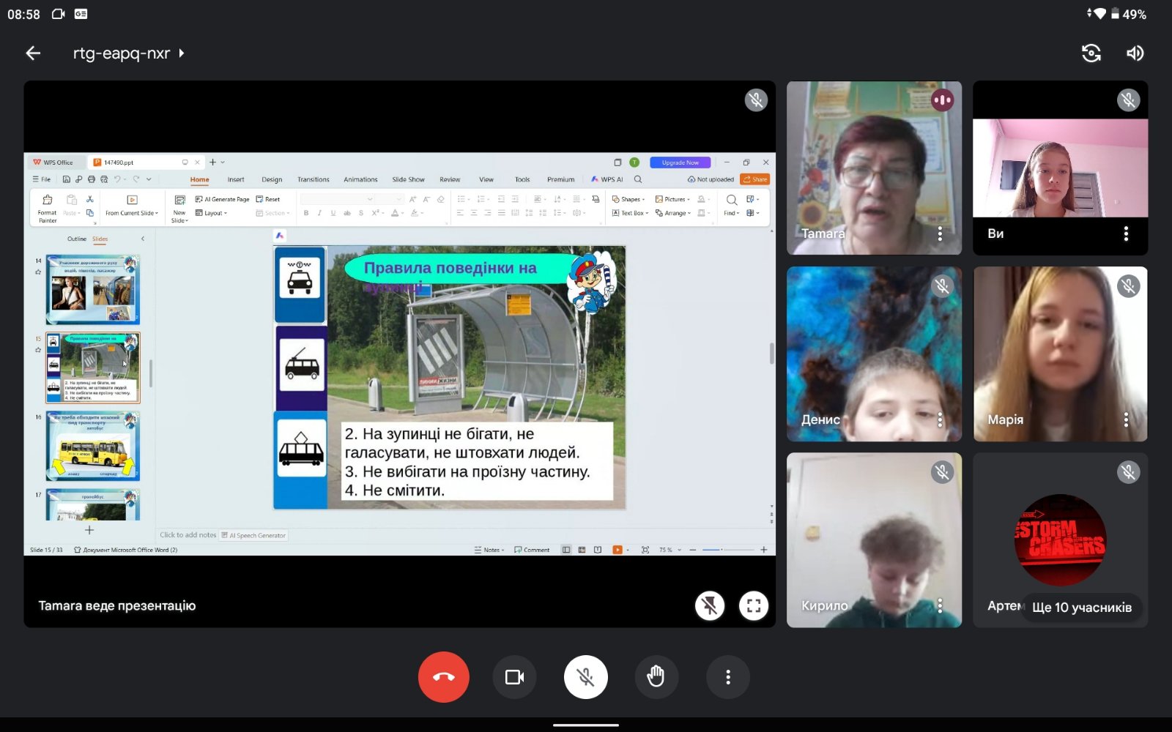Viewport: 1172px width, 732px height.
Task: Raise your hand in the meeting
Action: point(656,677)
